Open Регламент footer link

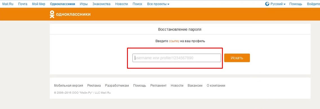(158, 86)
